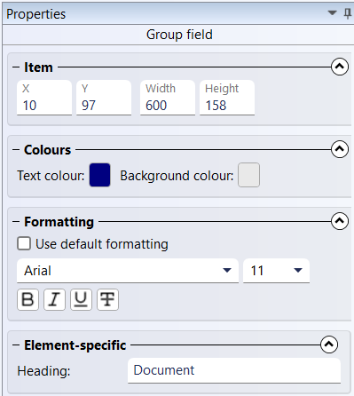Image resolution: width=354 pixels, height=396 pixels.
Task: Enable Use default formatting checkbox
Action: point(24,244)
